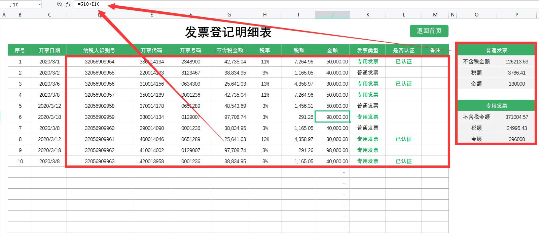
Task: Click the 税率 header cell
Action: pyautogui.click(x=265, y=50)
